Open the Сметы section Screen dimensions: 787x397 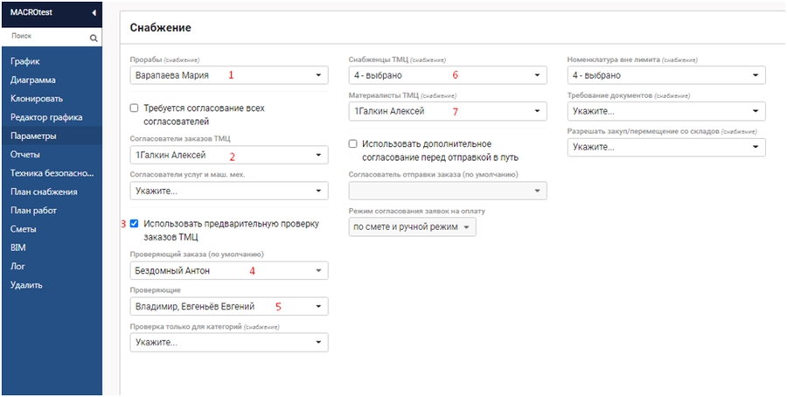point(24,229)
